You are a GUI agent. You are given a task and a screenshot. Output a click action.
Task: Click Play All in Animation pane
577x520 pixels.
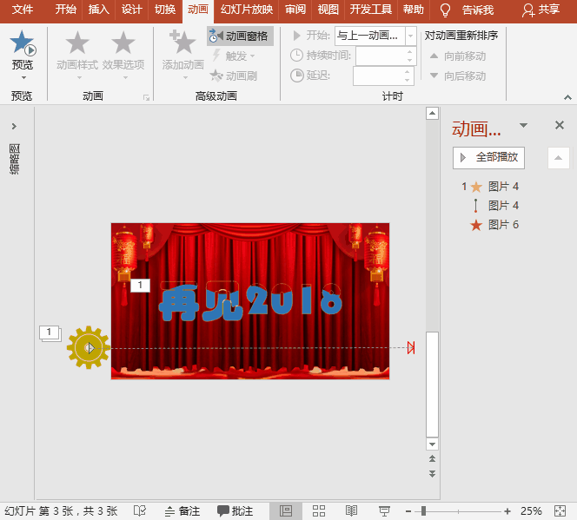(488, 158)
